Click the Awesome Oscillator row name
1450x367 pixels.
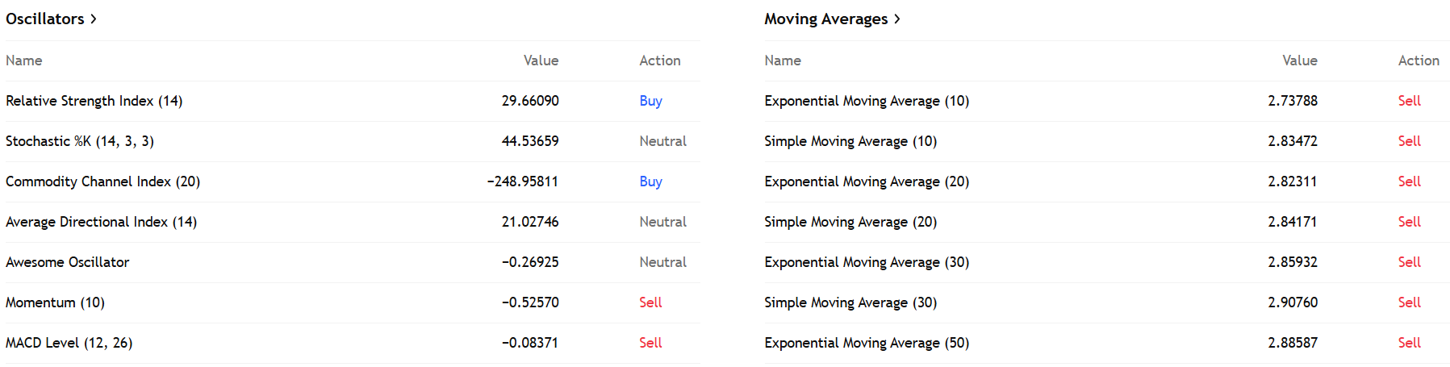click(67, 262)
